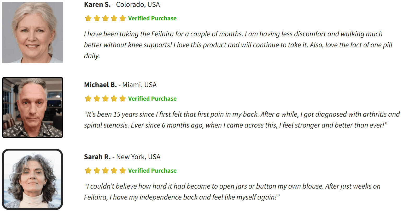Select the reviewer name Michael B.
The height and width of the screenshot is (211, 403).
(100, 85)
